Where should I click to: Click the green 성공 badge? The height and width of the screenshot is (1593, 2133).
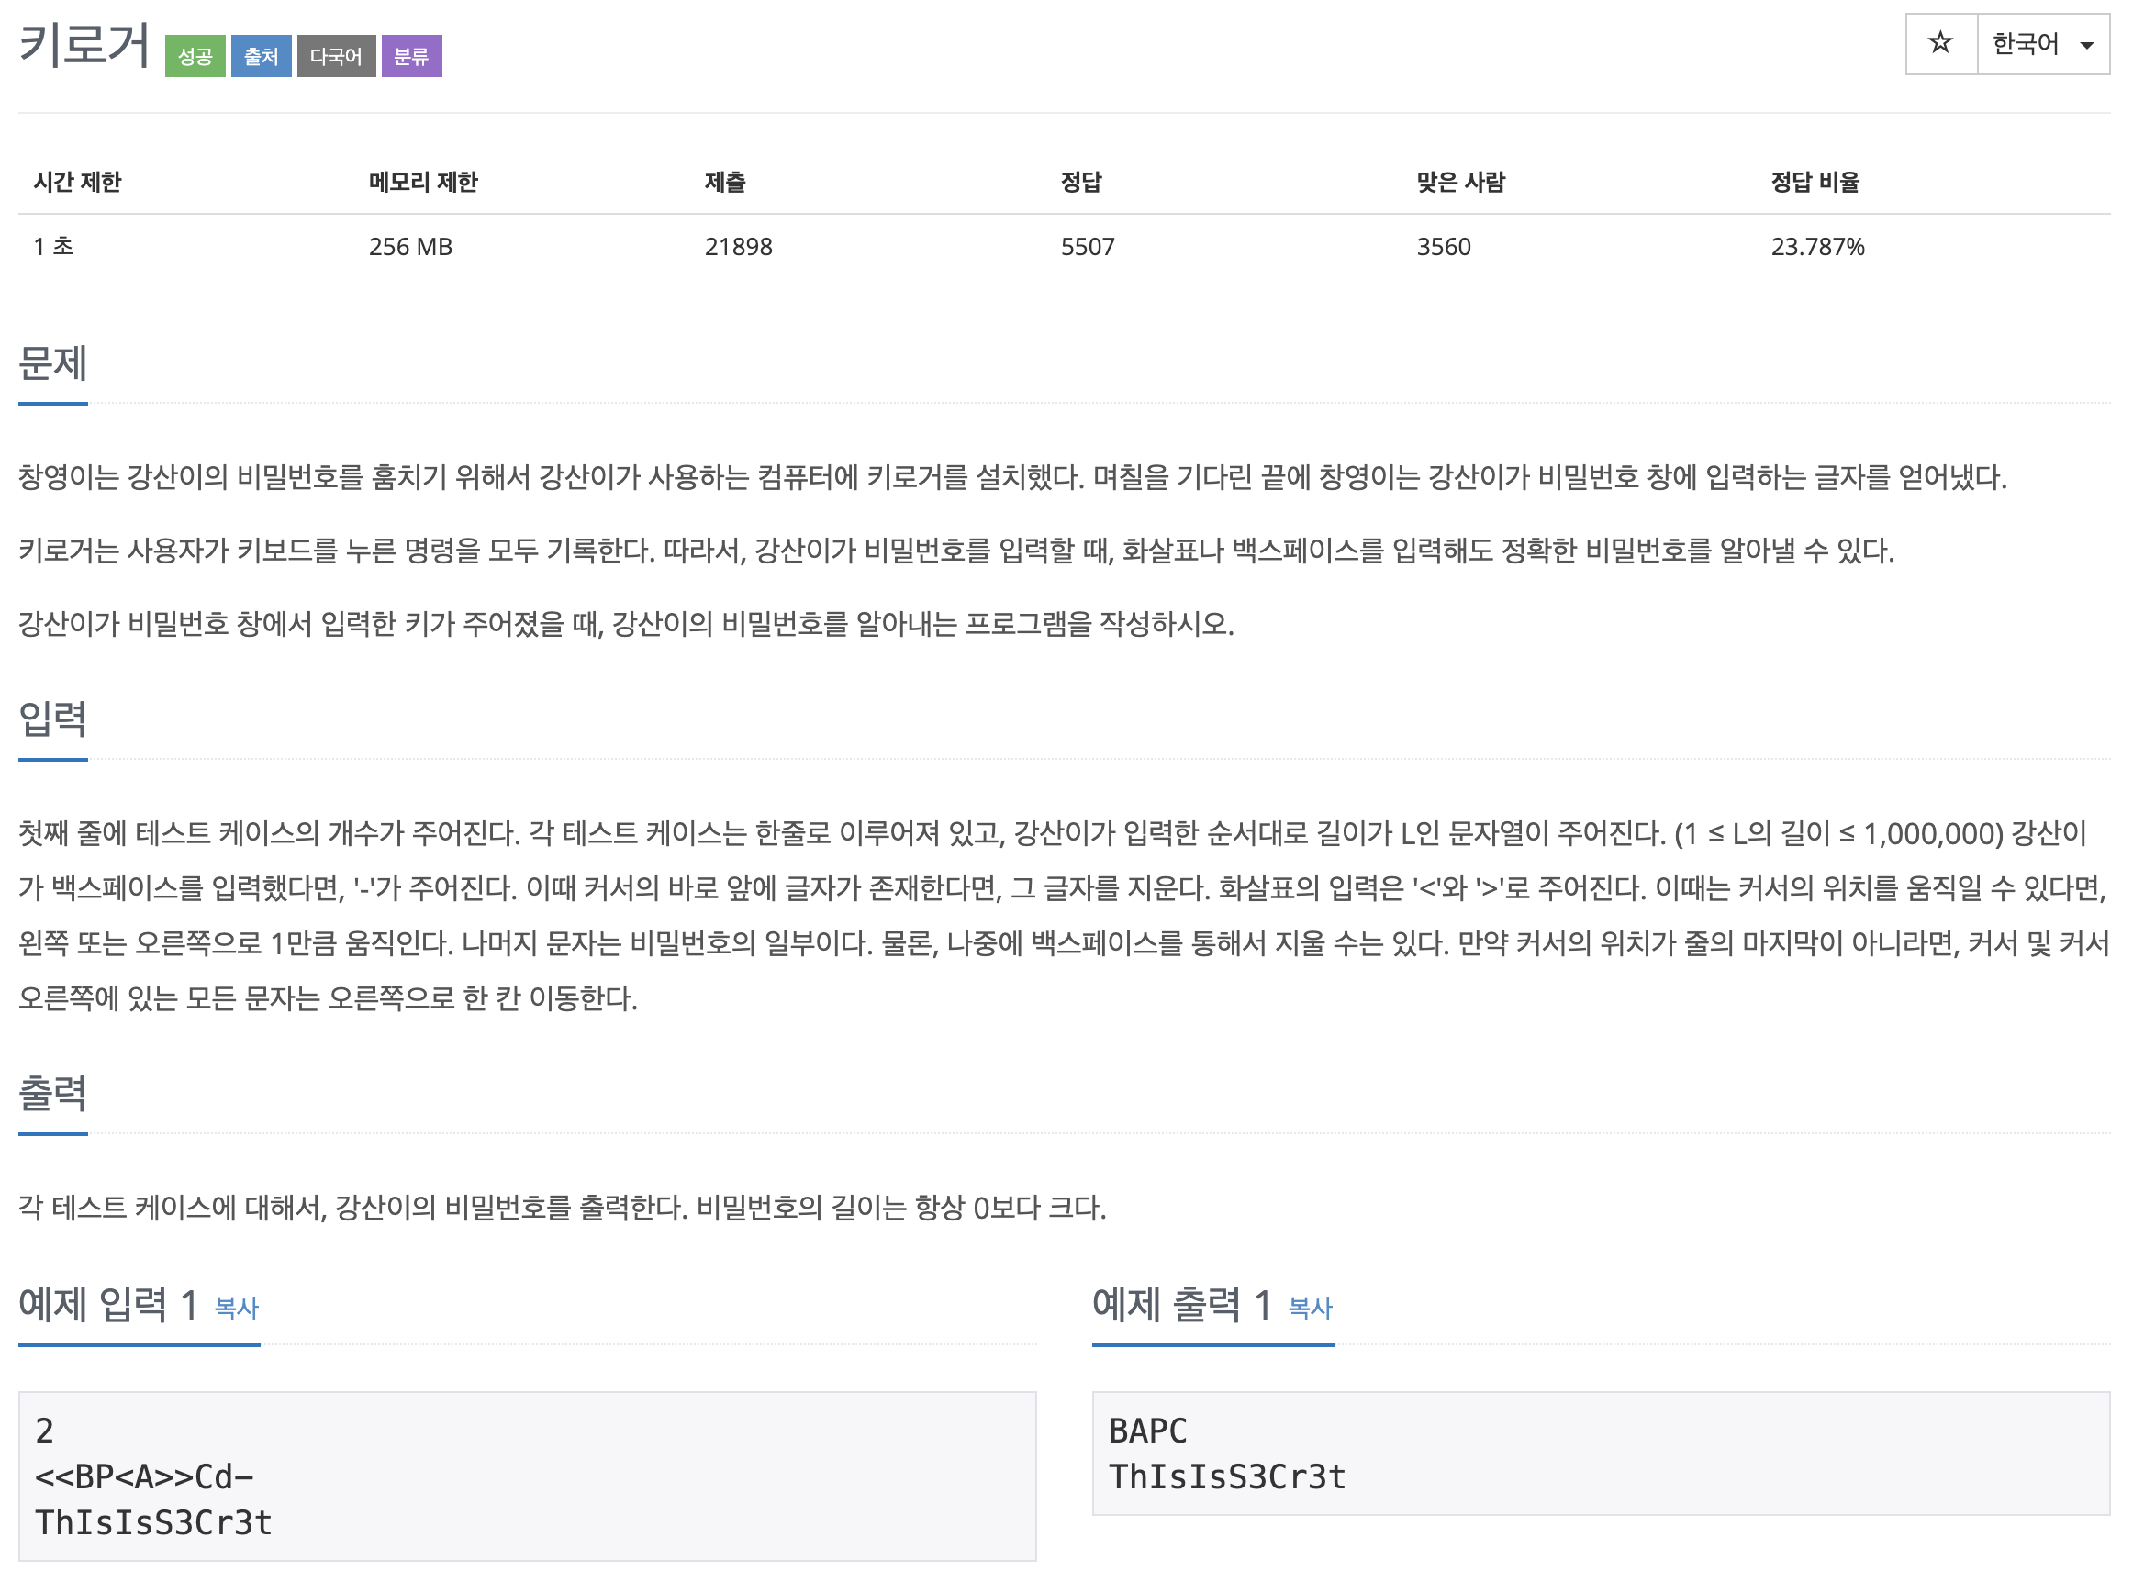pos(195,56)
